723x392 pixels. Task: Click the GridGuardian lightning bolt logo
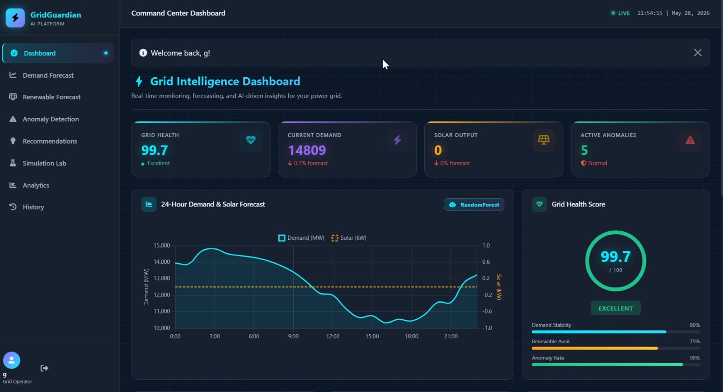15,18
